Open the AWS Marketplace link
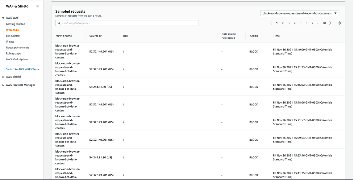The image size is (354, 180). click(x=17, y=59)
